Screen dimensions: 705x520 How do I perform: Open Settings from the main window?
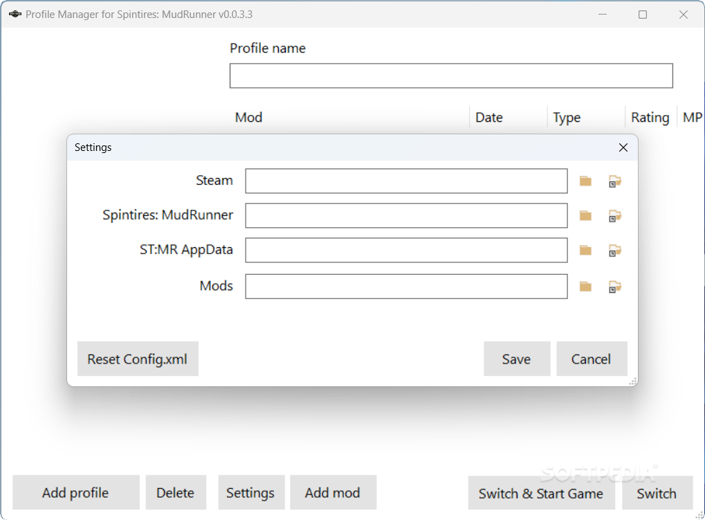click(x=251, y=492)
